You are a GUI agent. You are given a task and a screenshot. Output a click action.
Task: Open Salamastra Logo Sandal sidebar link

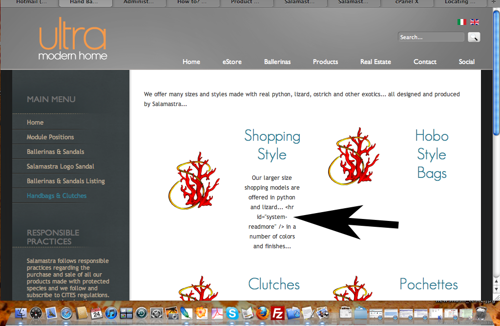pos(61,166)
